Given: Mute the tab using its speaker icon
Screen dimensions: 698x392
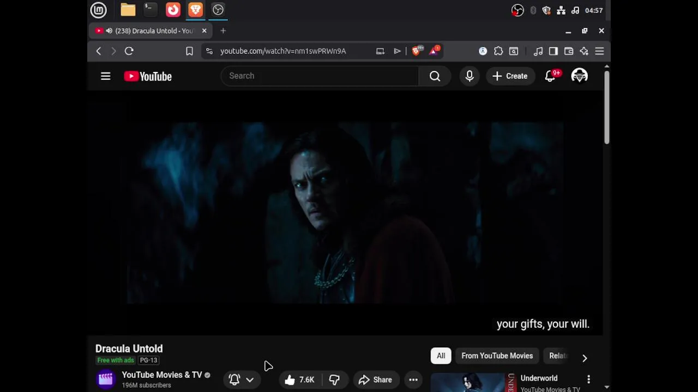Looking at the screenshot, I should (x=109, y=31).
